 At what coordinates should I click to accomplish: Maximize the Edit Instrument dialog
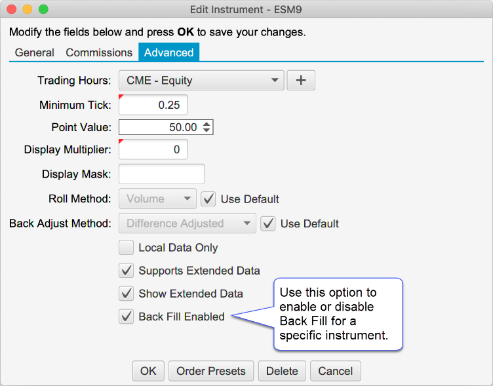point(43,10)
